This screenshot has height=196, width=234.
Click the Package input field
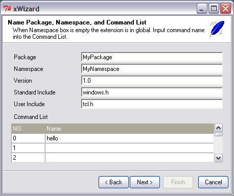pyautogui.click(x=152, y=57)
